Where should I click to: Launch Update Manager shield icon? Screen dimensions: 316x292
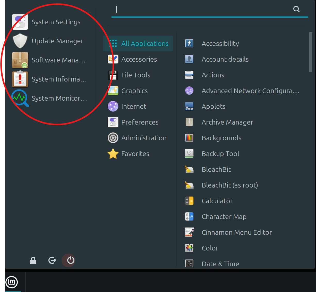[20, 41]
